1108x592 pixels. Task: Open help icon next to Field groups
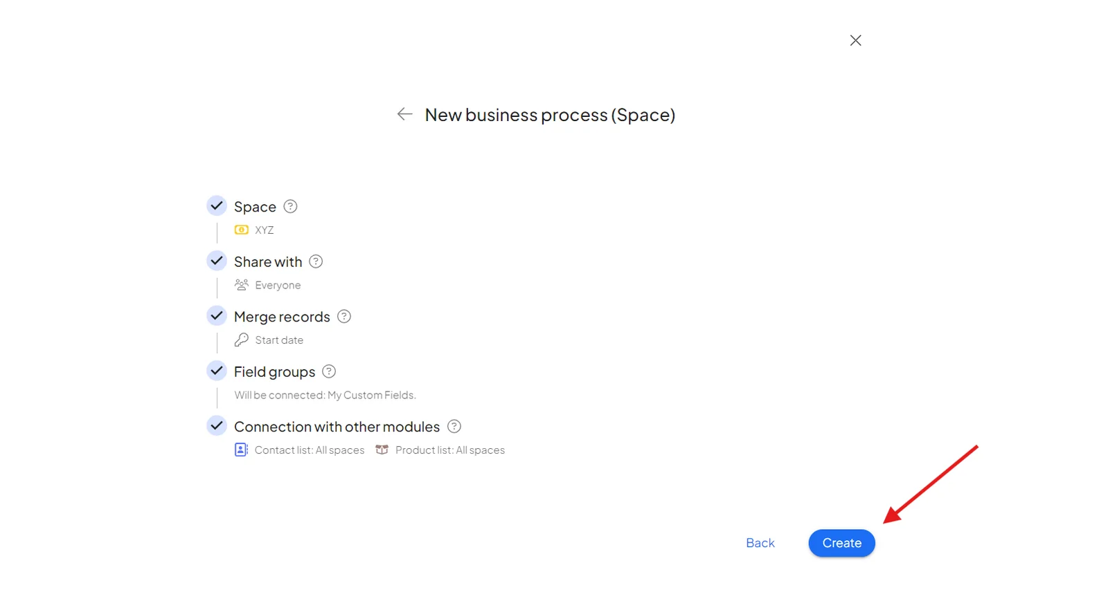(x=330, y=371)
